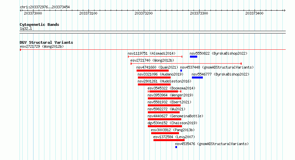Click the red bar under esv1372584
Viewport: 295px width, 160px height.
169,140
